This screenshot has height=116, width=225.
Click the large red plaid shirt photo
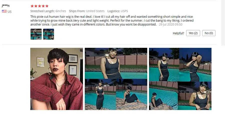pyautogui.click(x=56, y=79)
